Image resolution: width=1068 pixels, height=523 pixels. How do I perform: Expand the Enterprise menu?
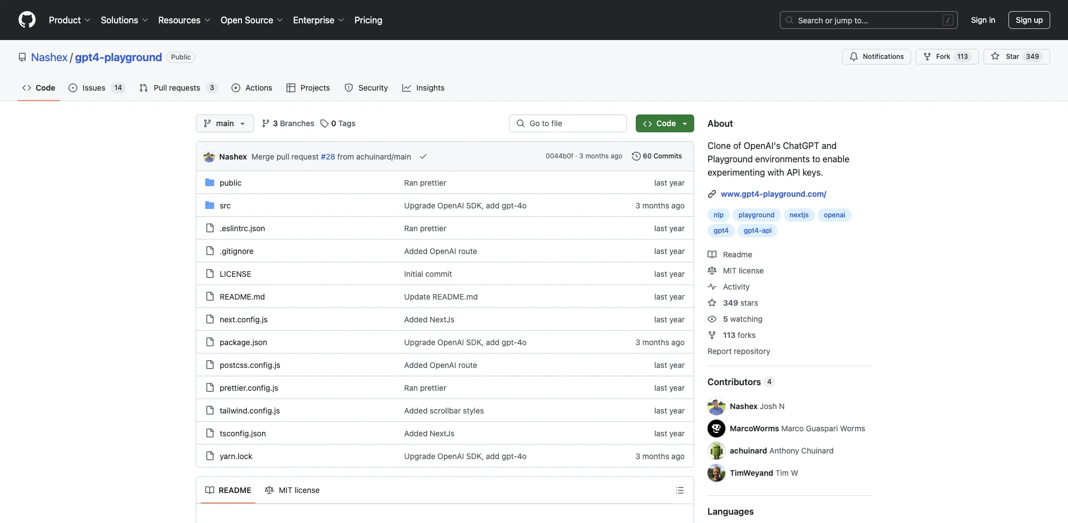click(319, 20)
